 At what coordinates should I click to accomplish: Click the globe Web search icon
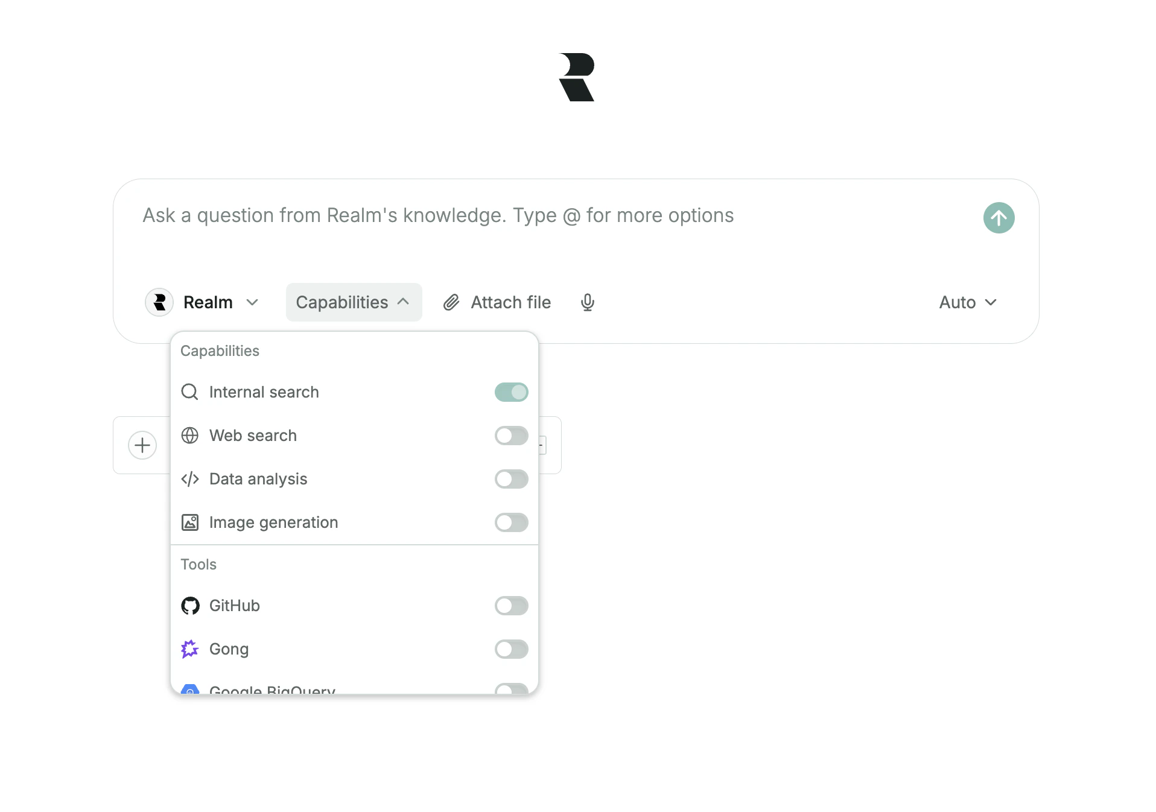190,436
